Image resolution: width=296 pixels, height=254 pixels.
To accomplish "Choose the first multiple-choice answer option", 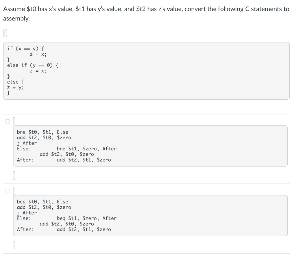I will [x=8, y=121].
